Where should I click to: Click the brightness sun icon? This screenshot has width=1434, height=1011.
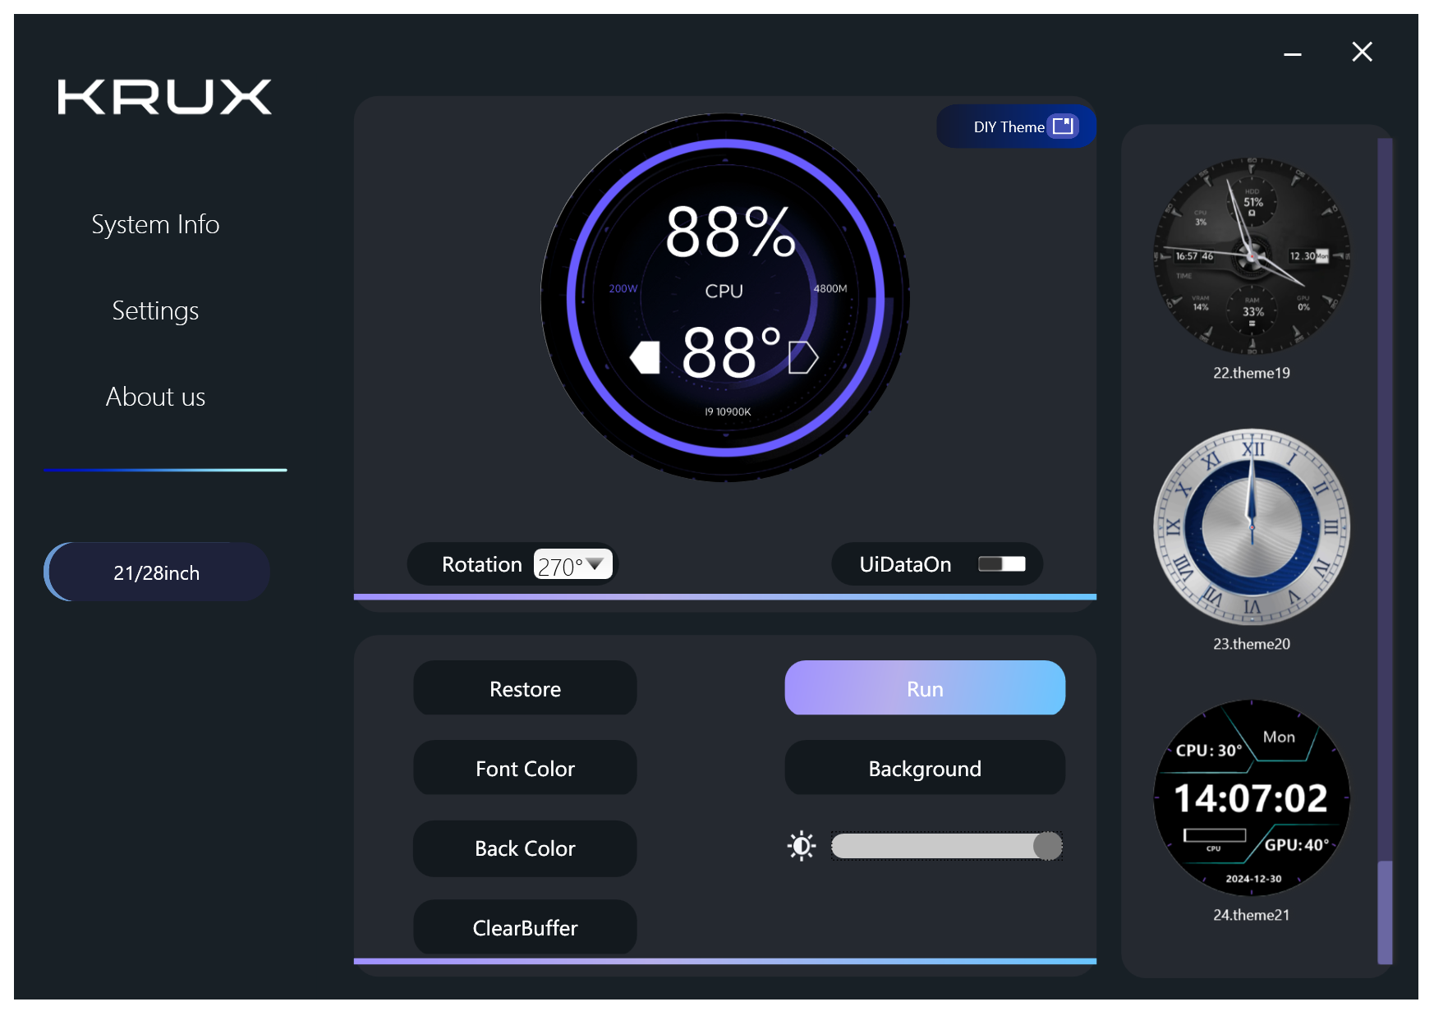(x=802, y=846)
